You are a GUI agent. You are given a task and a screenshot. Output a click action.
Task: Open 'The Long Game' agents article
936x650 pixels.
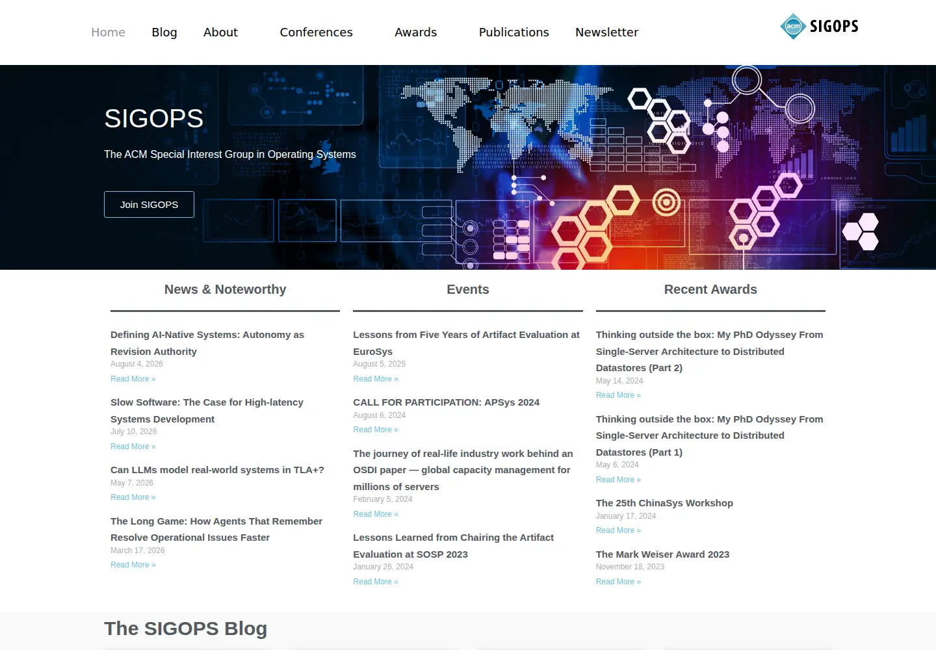coord(216,529)
